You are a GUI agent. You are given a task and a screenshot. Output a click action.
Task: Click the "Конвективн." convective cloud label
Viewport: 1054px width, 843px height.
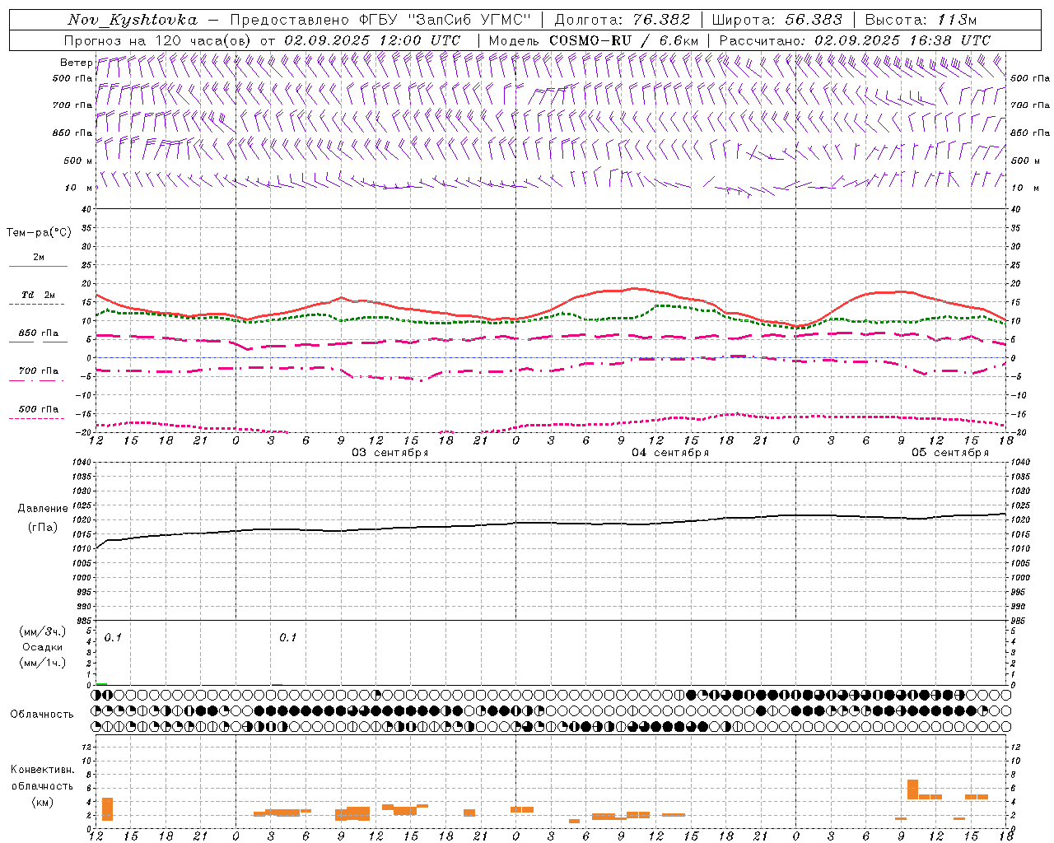point(43,770)
